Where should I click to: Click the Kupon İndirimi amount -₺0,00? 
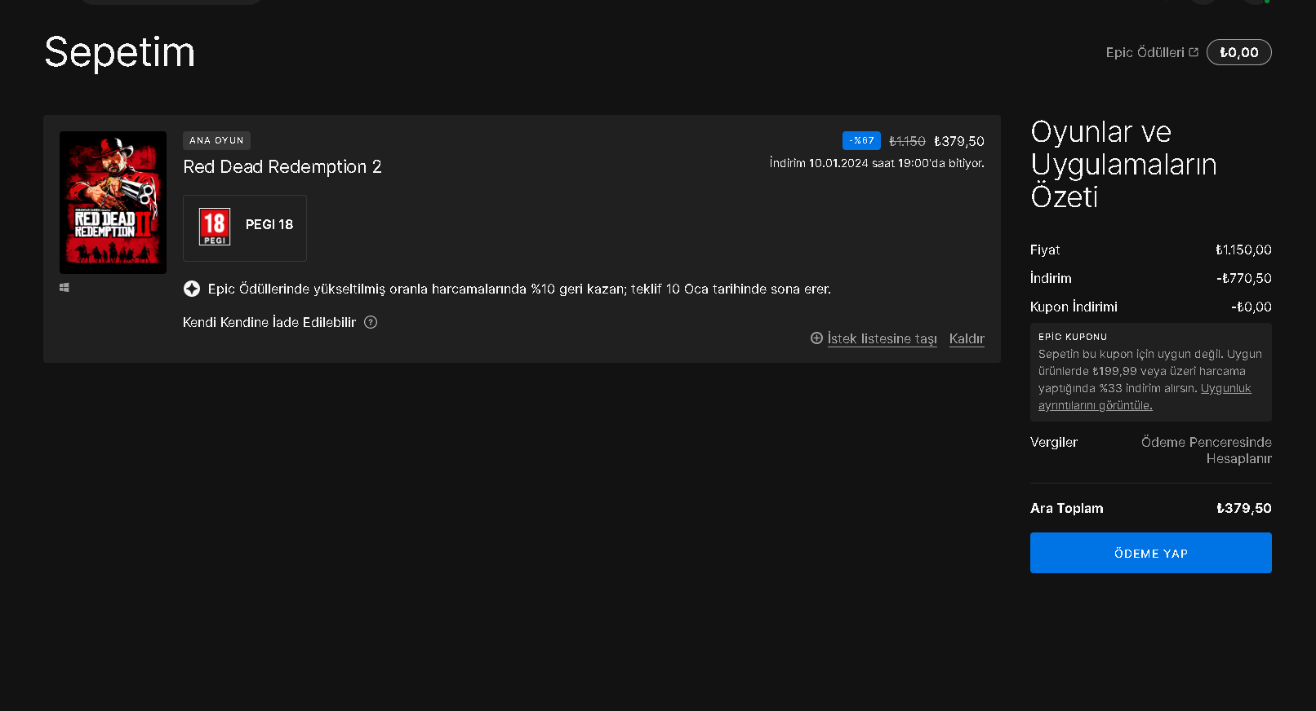click(1252, 307)
